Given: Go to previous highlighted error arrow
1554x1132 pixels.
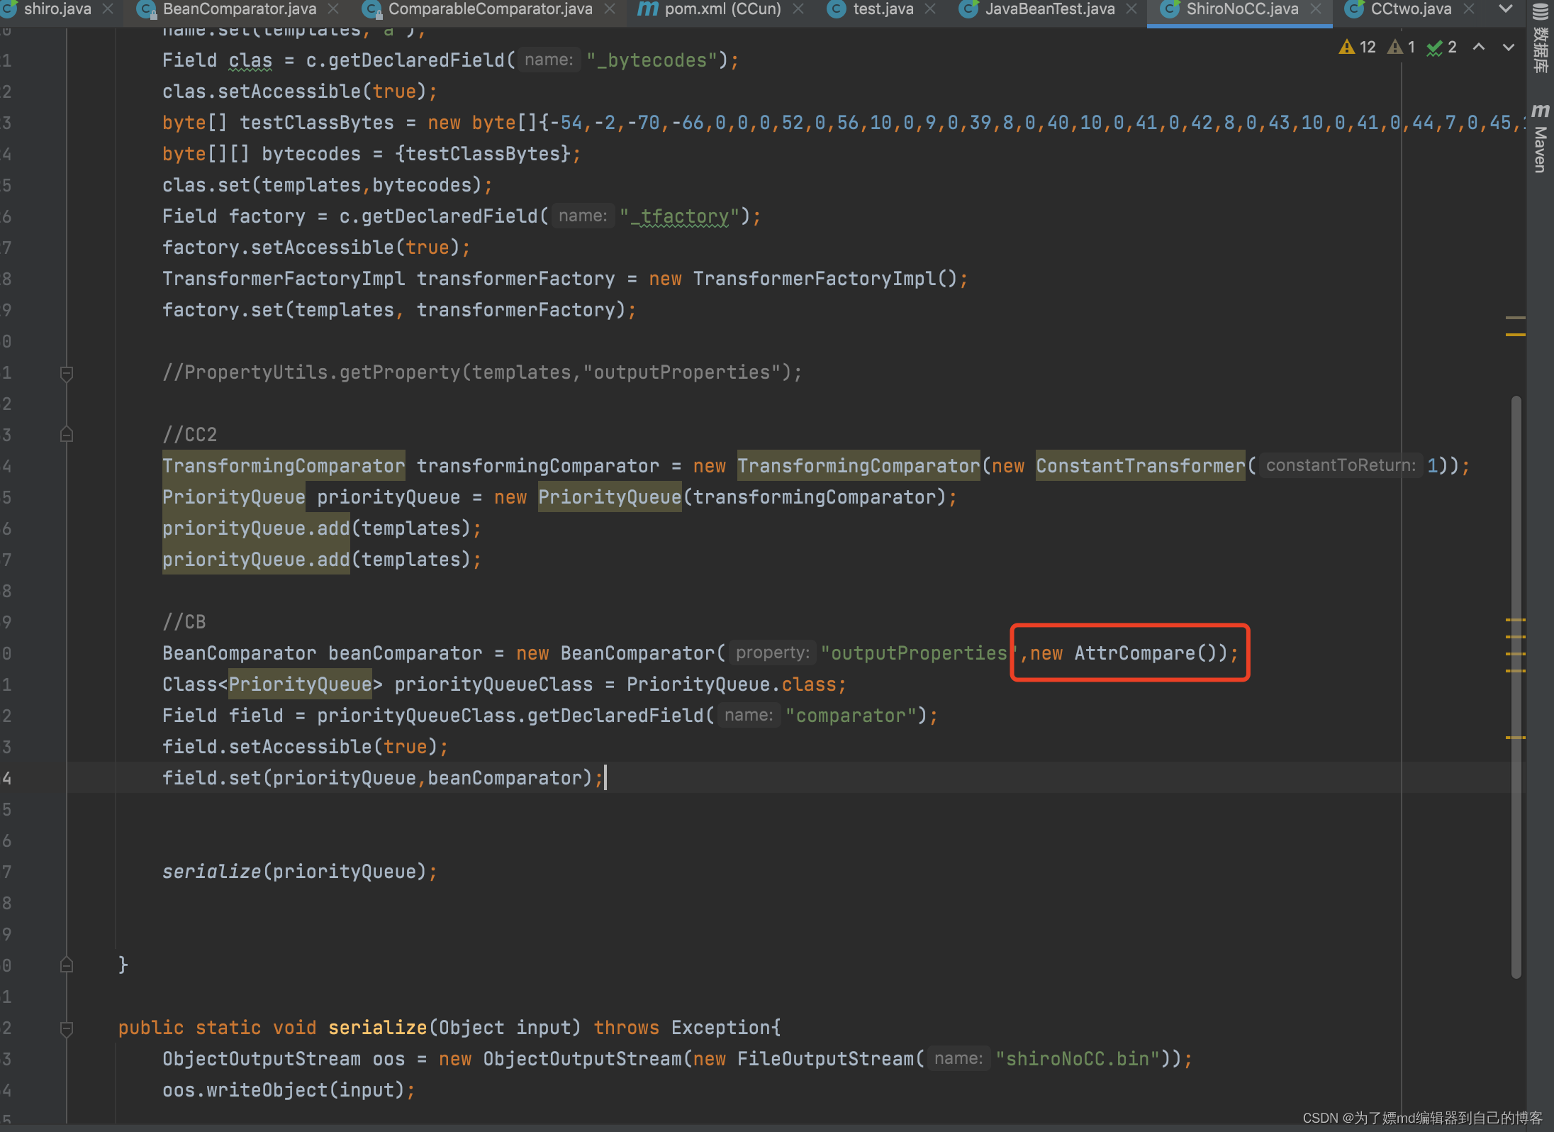Looking at the screenshot, I should coord(1479,48).
